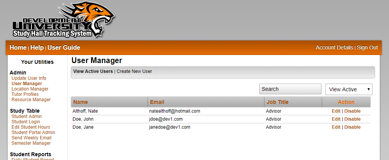
Task: Sort by Name column header
Action: pos(81,102)
